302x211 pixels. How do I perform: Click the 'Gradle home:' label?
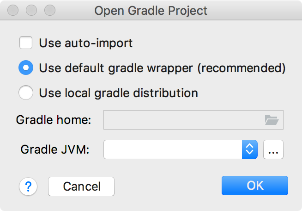(54, 120)
